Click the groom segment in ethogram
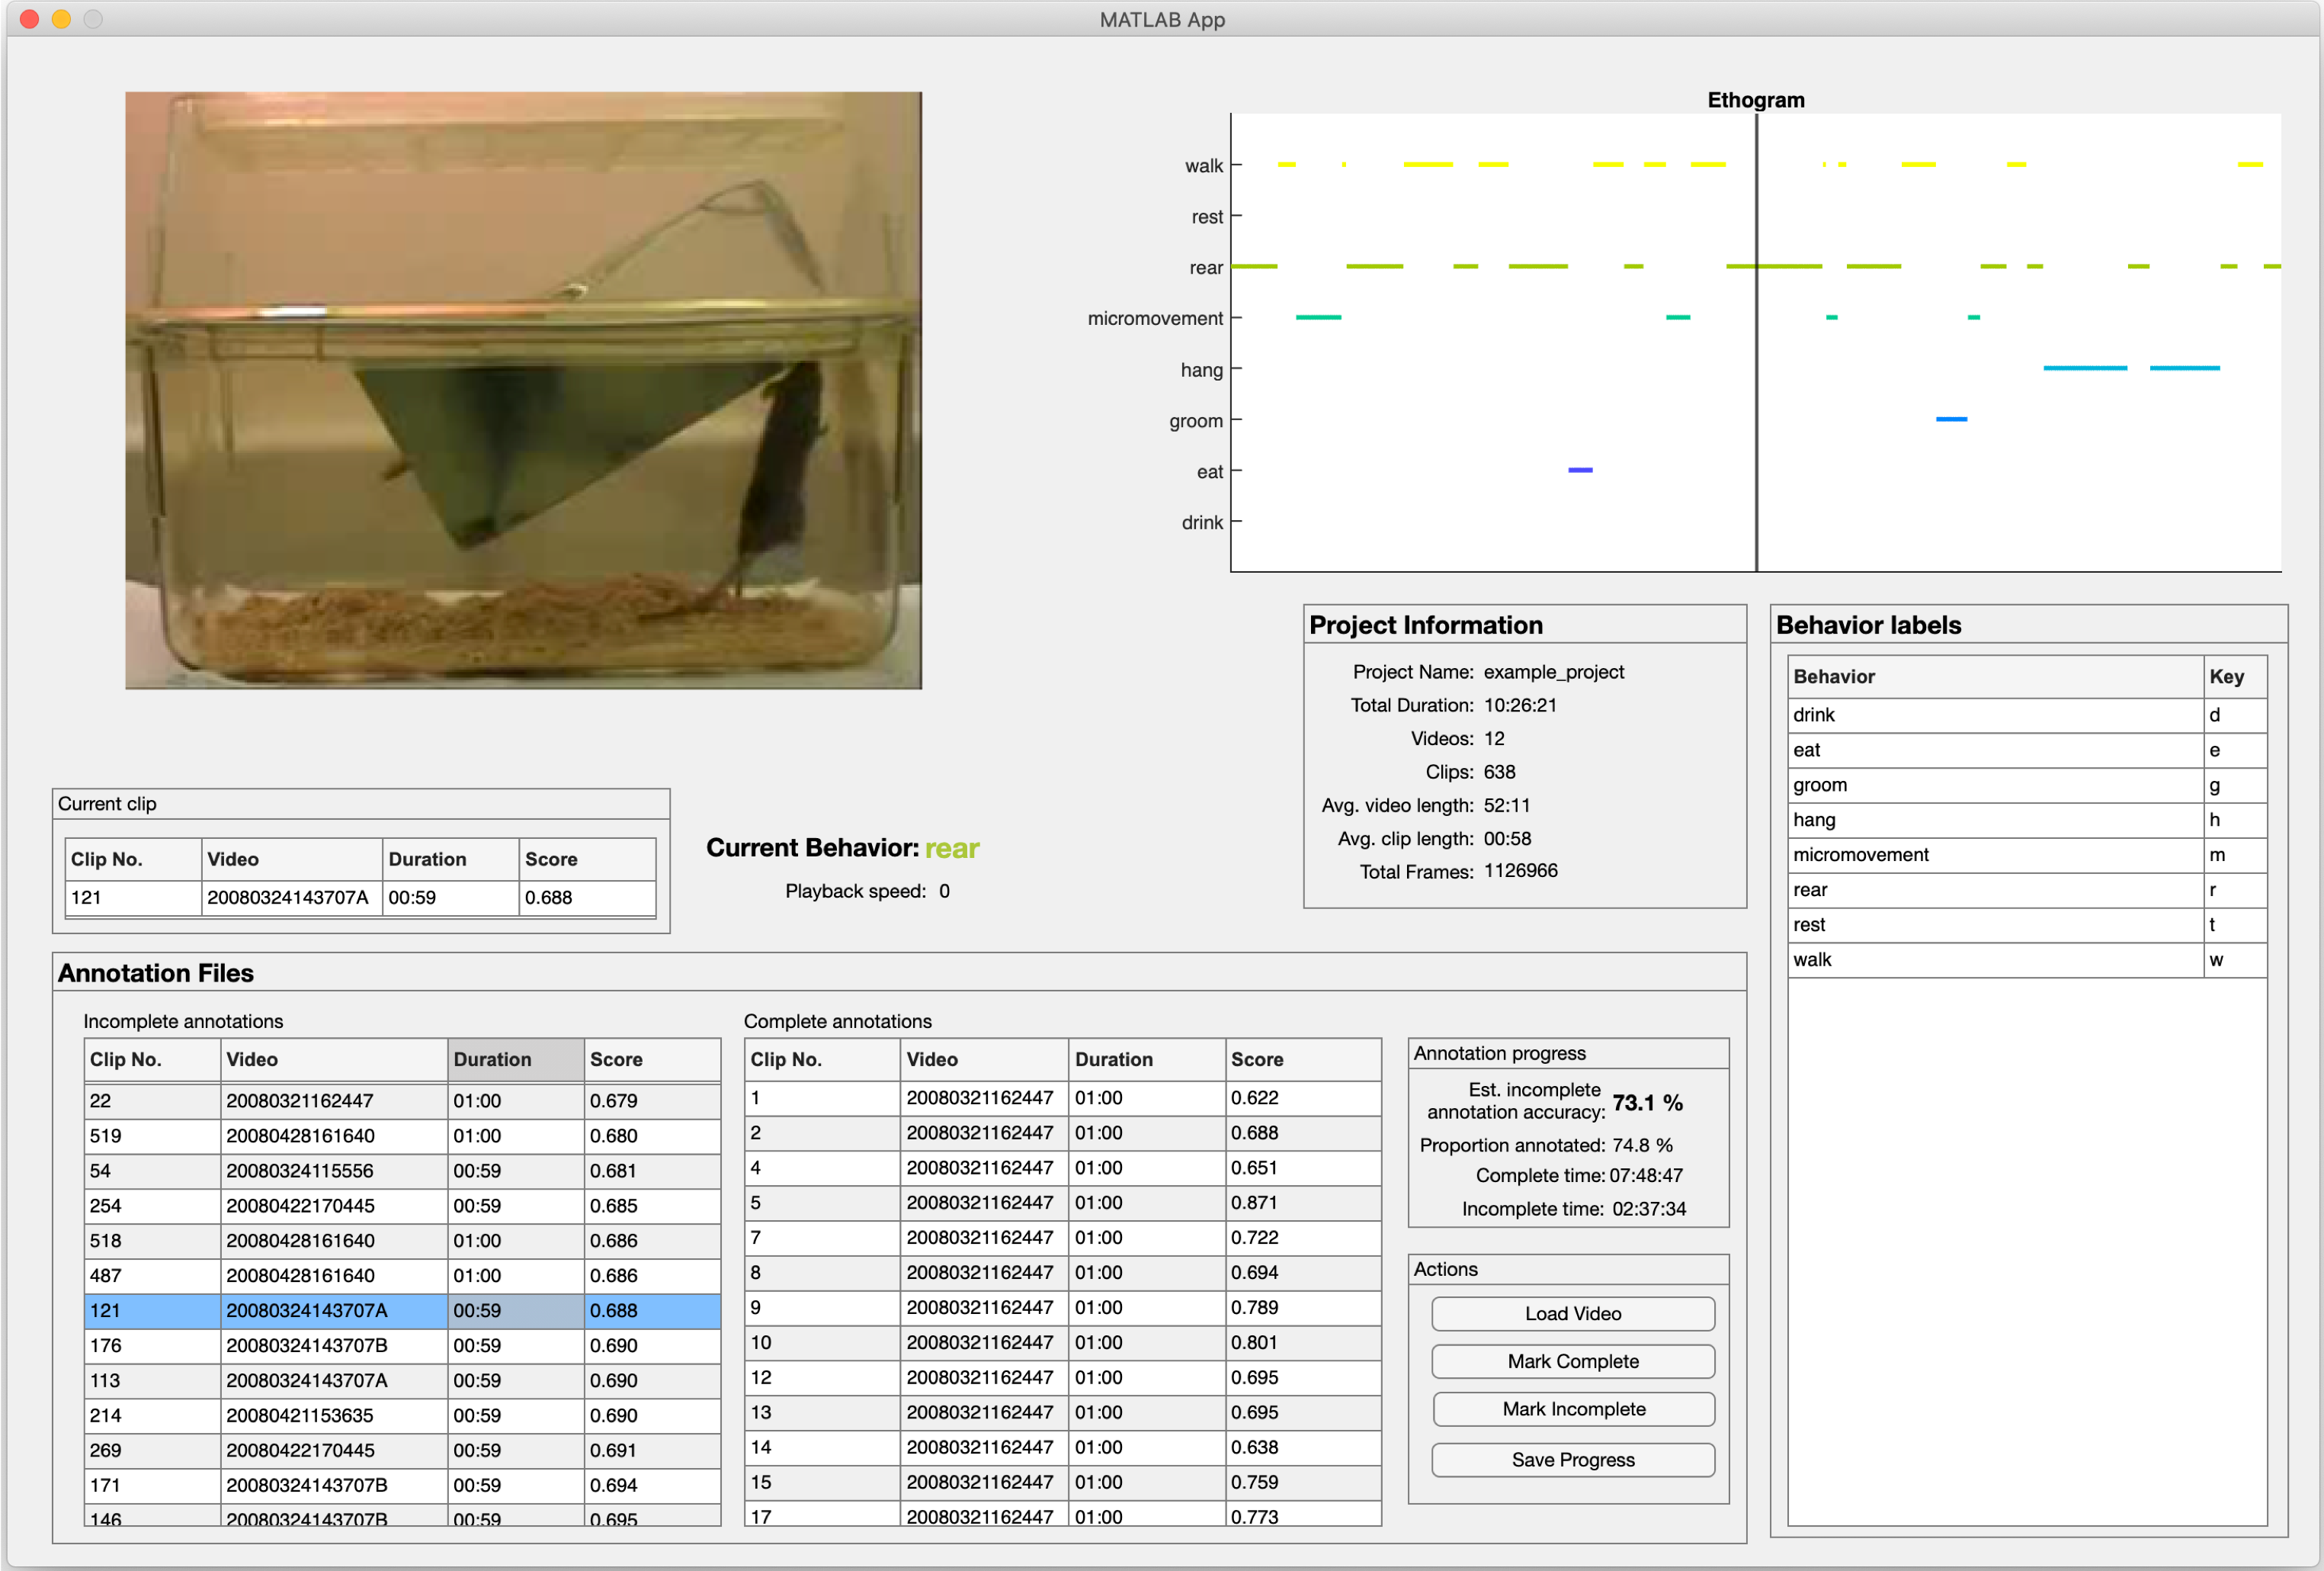This screenshot has width=2324, height=1571. tap(1951, 419)
